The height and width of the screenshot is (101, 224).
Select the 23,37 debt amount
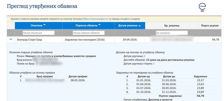(200, 80)
